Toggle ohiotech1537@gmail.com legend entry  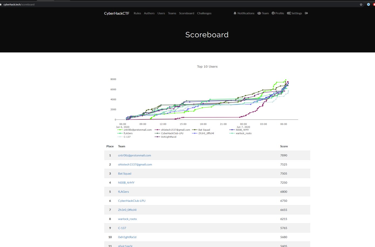(172, 130)
